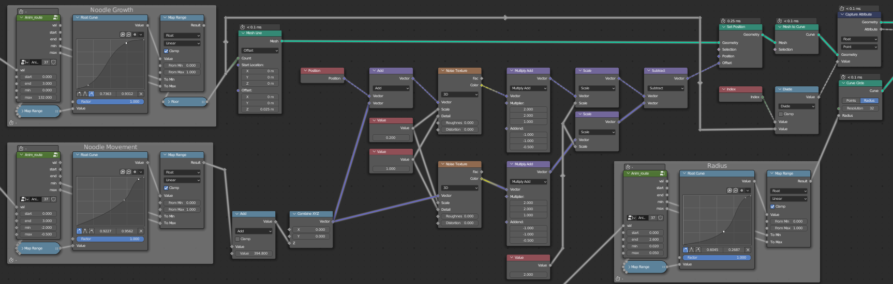The height and width of the screenshot is (284, 893).
Task: Set auto clamped handle in Radius curve
Action: [697, 250]
